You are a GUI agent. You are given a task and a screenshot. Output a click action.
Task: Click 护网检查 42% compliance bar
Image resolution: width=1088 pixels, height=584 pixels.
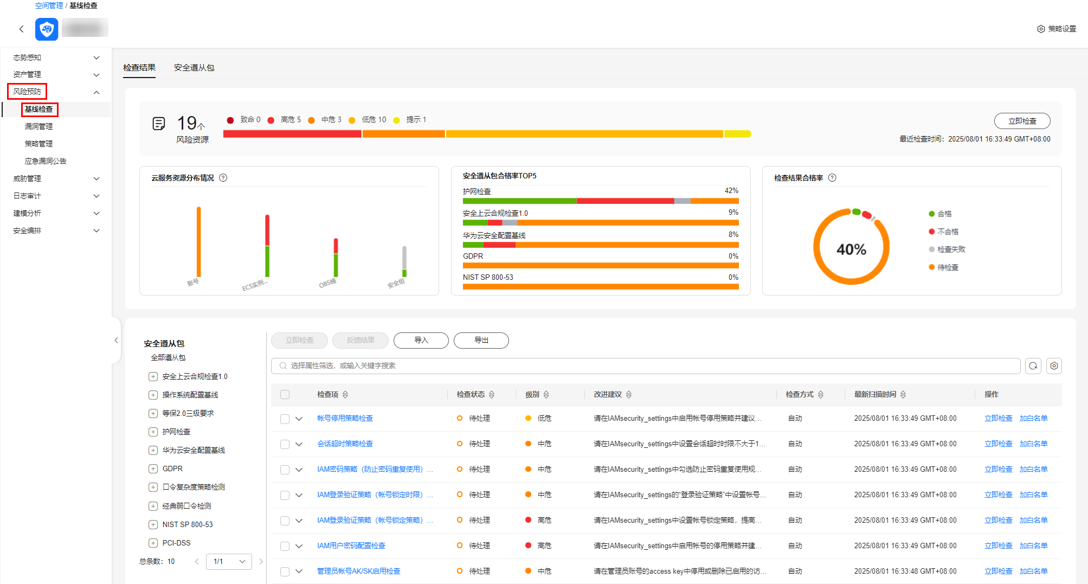tap(601, 201)
